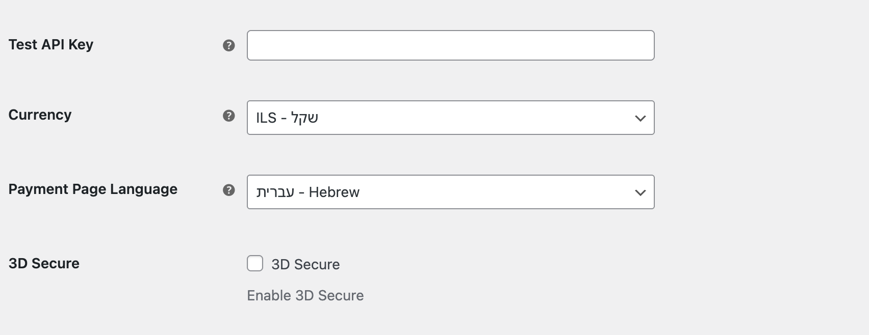
Task: Enable the 3D Secure checkbox
Action: tap(255, 264)
